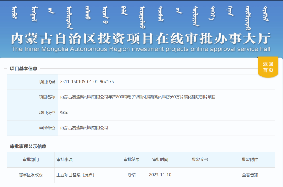The height and width of the screenshot is (187, 283).
Task: Select project code 2311-150105-04-01-967175
Action: (x=87, y=82)
